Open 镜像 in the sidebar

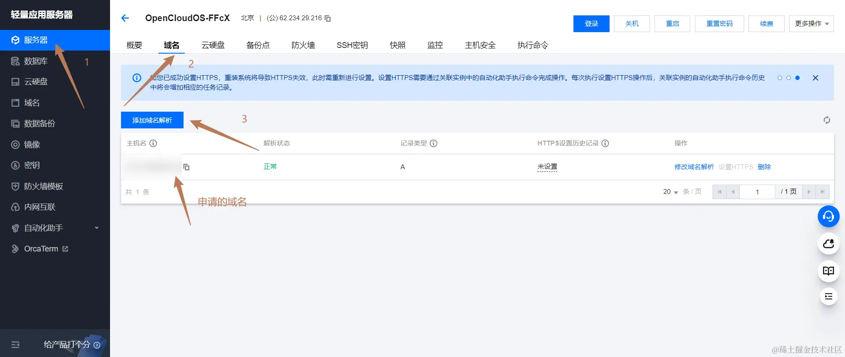[x=55, y=145]
